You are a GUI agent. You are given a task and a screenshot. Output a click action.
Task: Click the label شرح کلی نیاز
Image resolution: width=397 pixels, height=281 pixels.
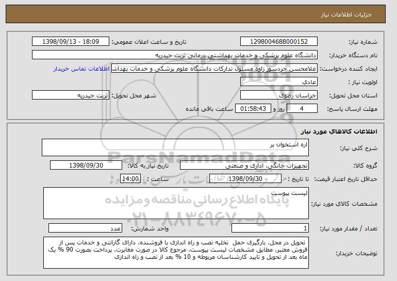tap(358, 148)
